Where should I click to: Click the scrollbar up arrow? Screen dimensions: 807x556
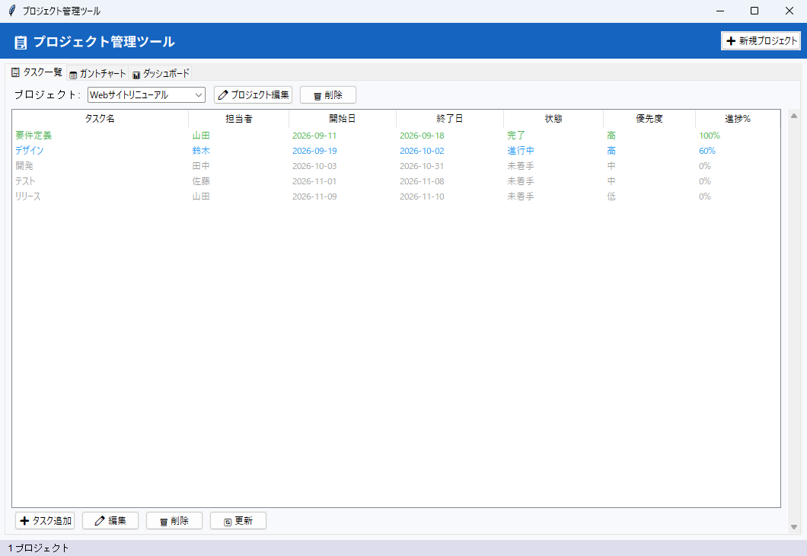click(x=793, y=116)
